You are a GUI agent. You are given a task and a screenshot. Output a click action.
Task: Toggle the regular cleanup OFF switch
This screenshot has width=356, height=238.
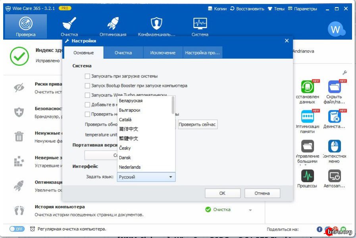pyautogui.click(x=17, y=229)
